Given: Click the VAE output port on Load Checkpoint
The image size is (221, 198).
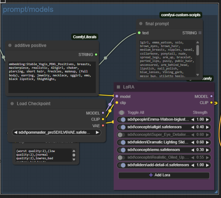Looking at the screenshot, I should pyautogui.click(x=103, y=125).
